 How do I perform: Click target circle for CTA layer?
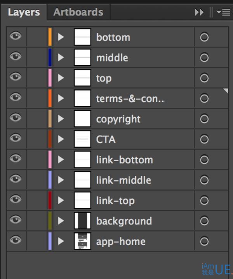204,139
